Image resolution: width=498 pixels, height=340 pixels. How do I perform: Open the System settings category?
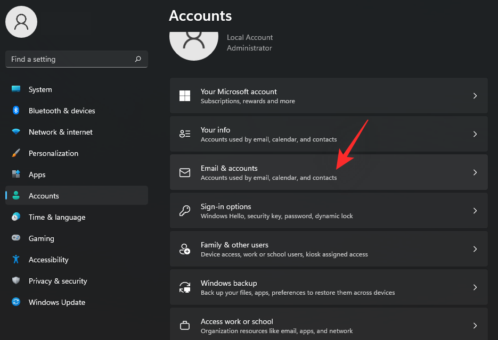[40, 89]
